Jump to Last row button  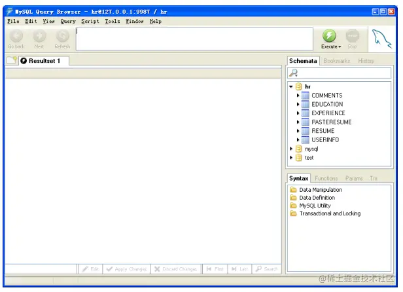[x=240, y=269]
